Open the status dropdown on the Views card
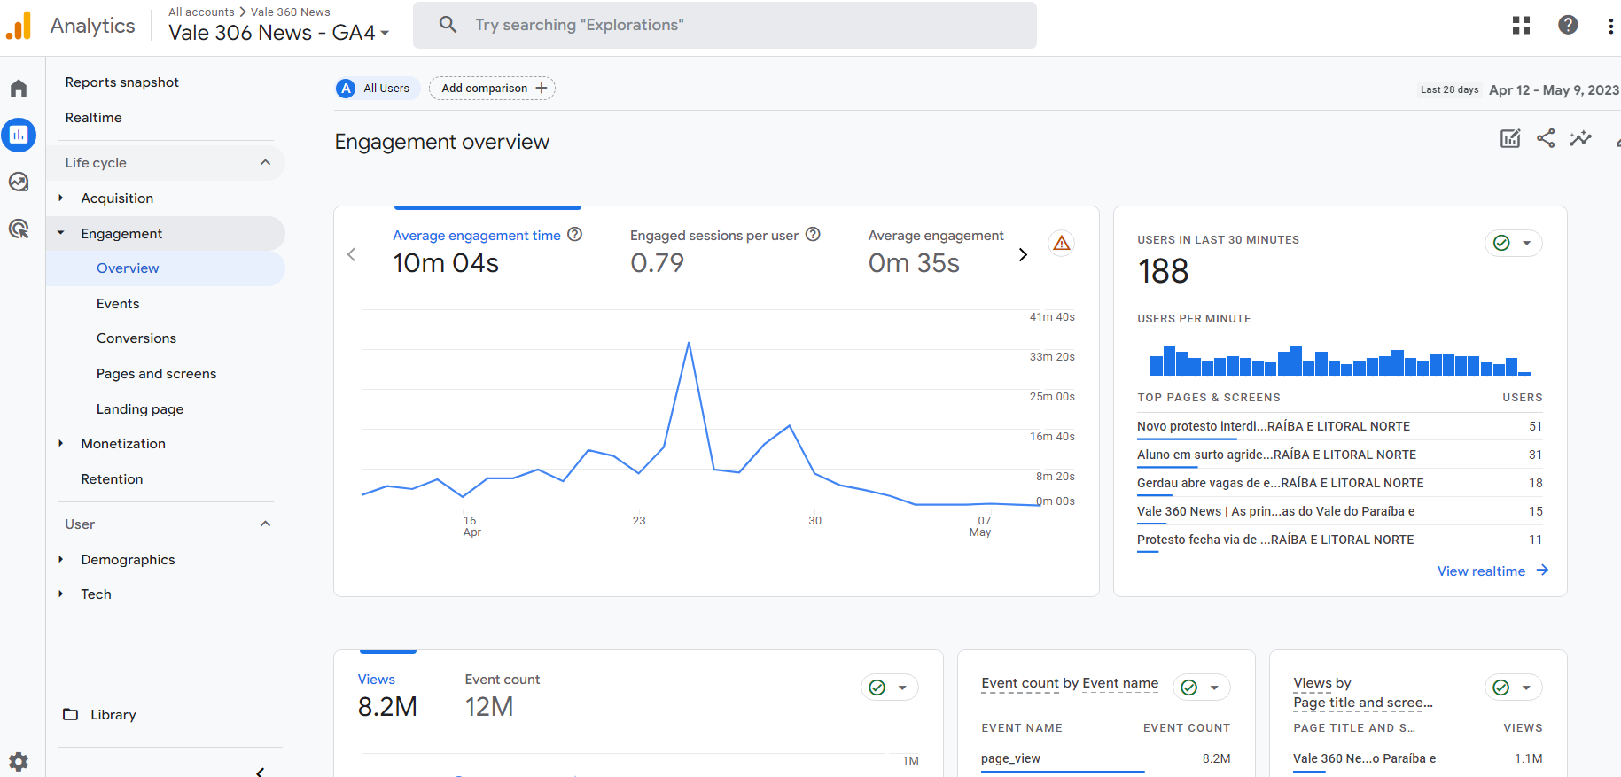The width and height of the screenshot is (1621, 777). 890,688
